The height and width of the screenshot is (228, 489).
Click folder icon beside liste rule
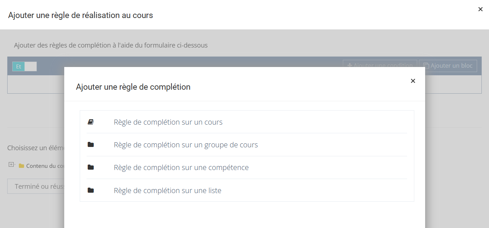click(91, 190)
